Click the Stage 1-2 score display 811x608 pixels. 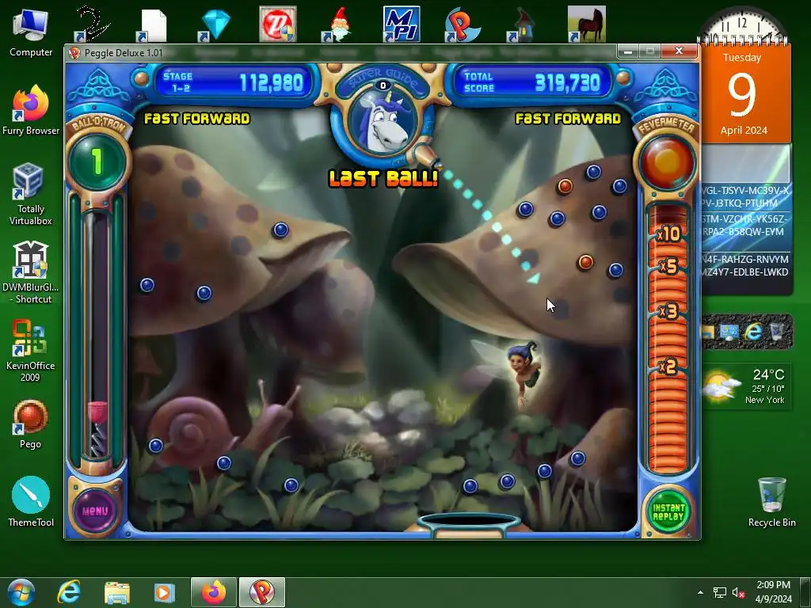(233, 82)
